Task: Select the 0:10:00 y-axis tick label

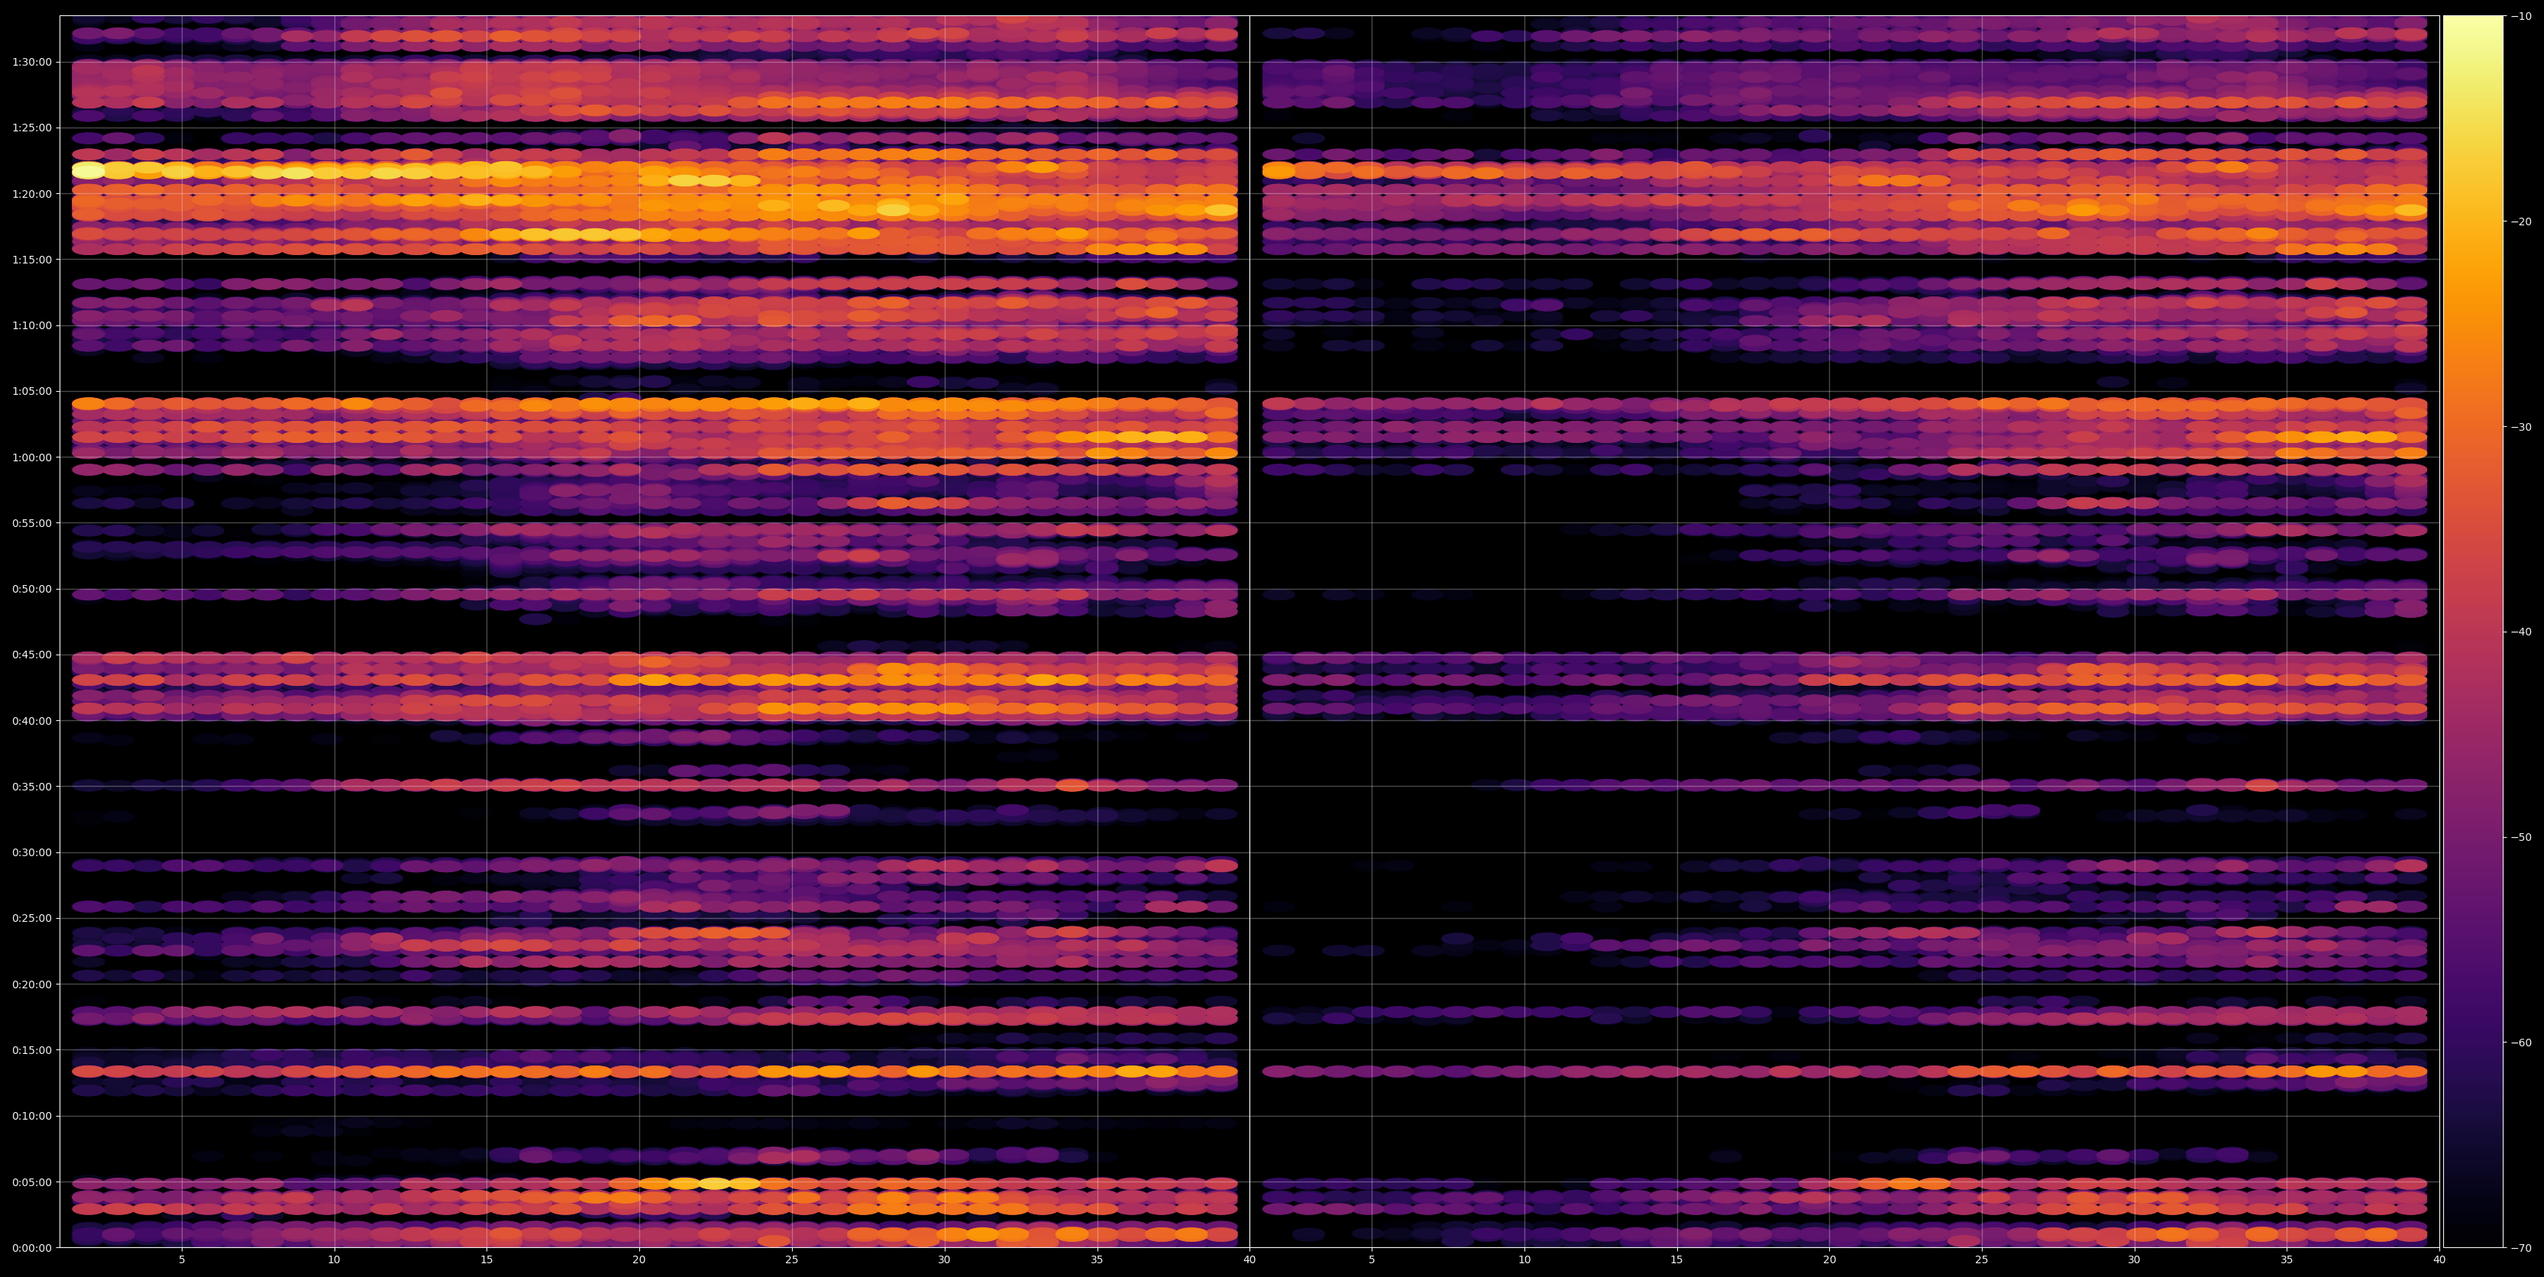Action: [31, 1116]
